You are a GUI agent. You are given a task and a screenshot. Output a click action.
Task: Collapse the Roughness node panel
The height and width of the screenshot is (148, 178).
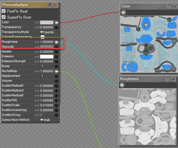[167, 79]
